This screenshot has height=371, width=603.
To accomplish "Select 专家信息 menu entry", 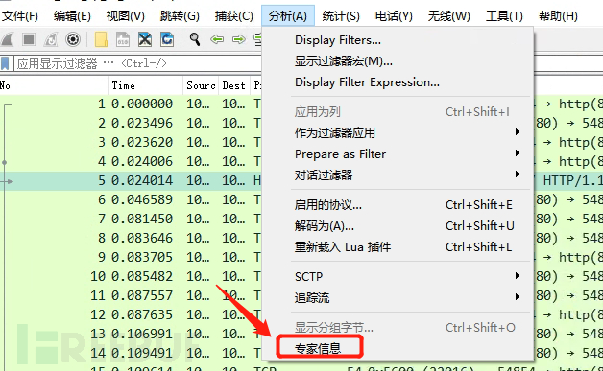I will click(x=398, y=348).
